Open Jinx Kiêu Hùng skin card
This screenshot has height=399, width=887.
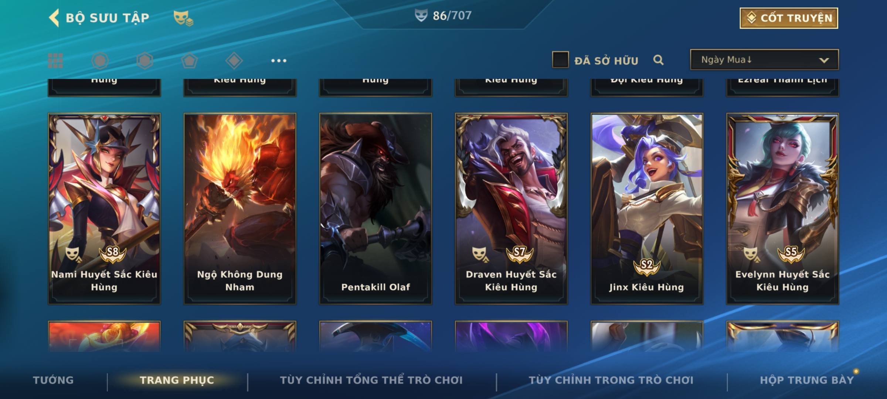click(x=647, y=209)
